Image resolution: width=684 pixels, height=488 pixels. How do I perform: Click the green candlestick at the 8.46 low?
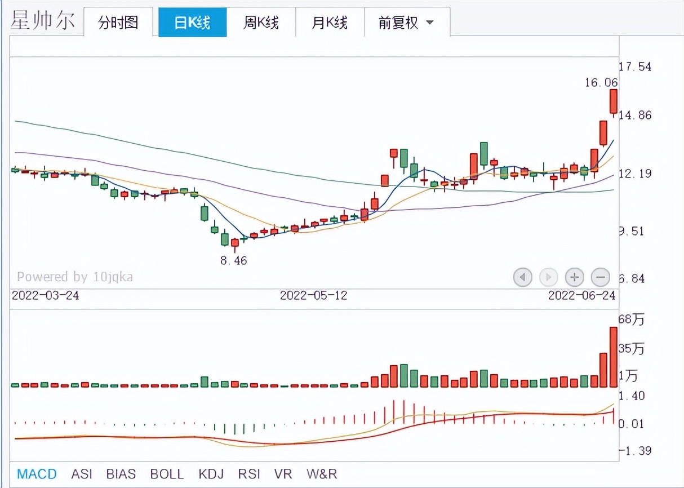225,239
